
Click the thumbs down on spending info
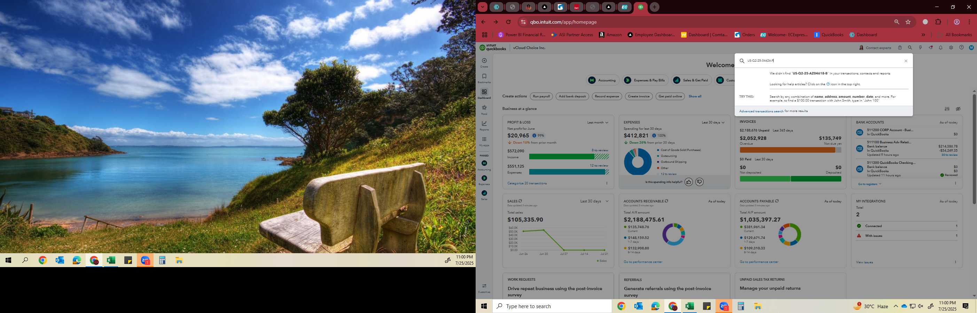pos(699,182)
